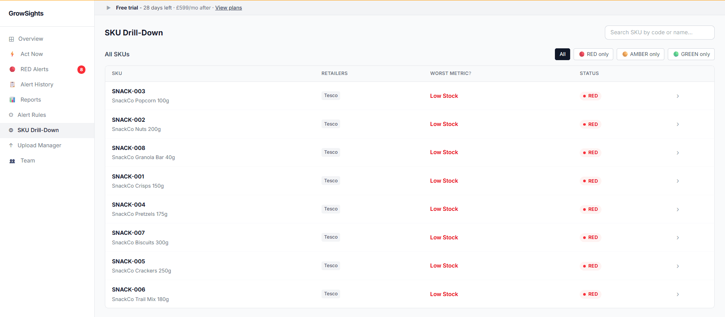The image size is (725, 317).
Task: Click the Alert History clipboard icon
Action: click(x=12, y=84)
